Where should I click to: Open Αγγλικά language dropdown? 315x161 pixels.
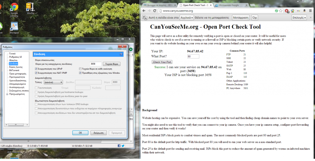point(187,18)
